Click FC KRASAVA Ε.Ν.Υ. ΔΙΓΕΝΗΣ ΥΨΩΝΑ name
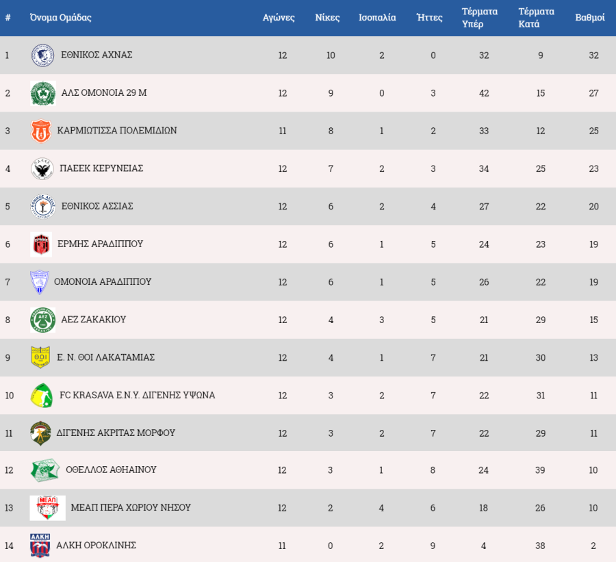This screenshot has width=616, height=562. pyautogui.click(x=137, y=395)
